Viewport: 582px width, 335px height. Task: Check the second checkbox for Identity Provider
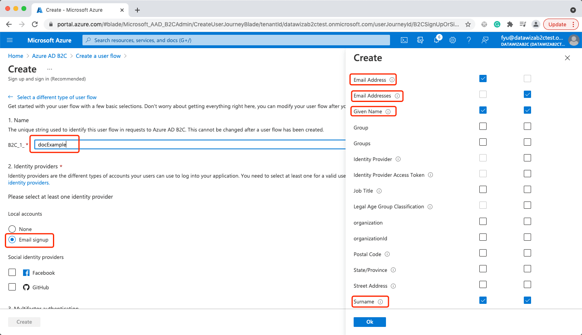coord(527,158)
